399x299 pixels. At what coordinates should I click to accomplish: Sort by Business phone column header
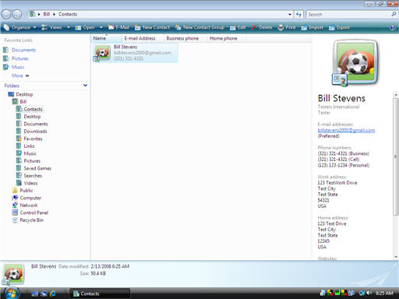tap(185, 38)
